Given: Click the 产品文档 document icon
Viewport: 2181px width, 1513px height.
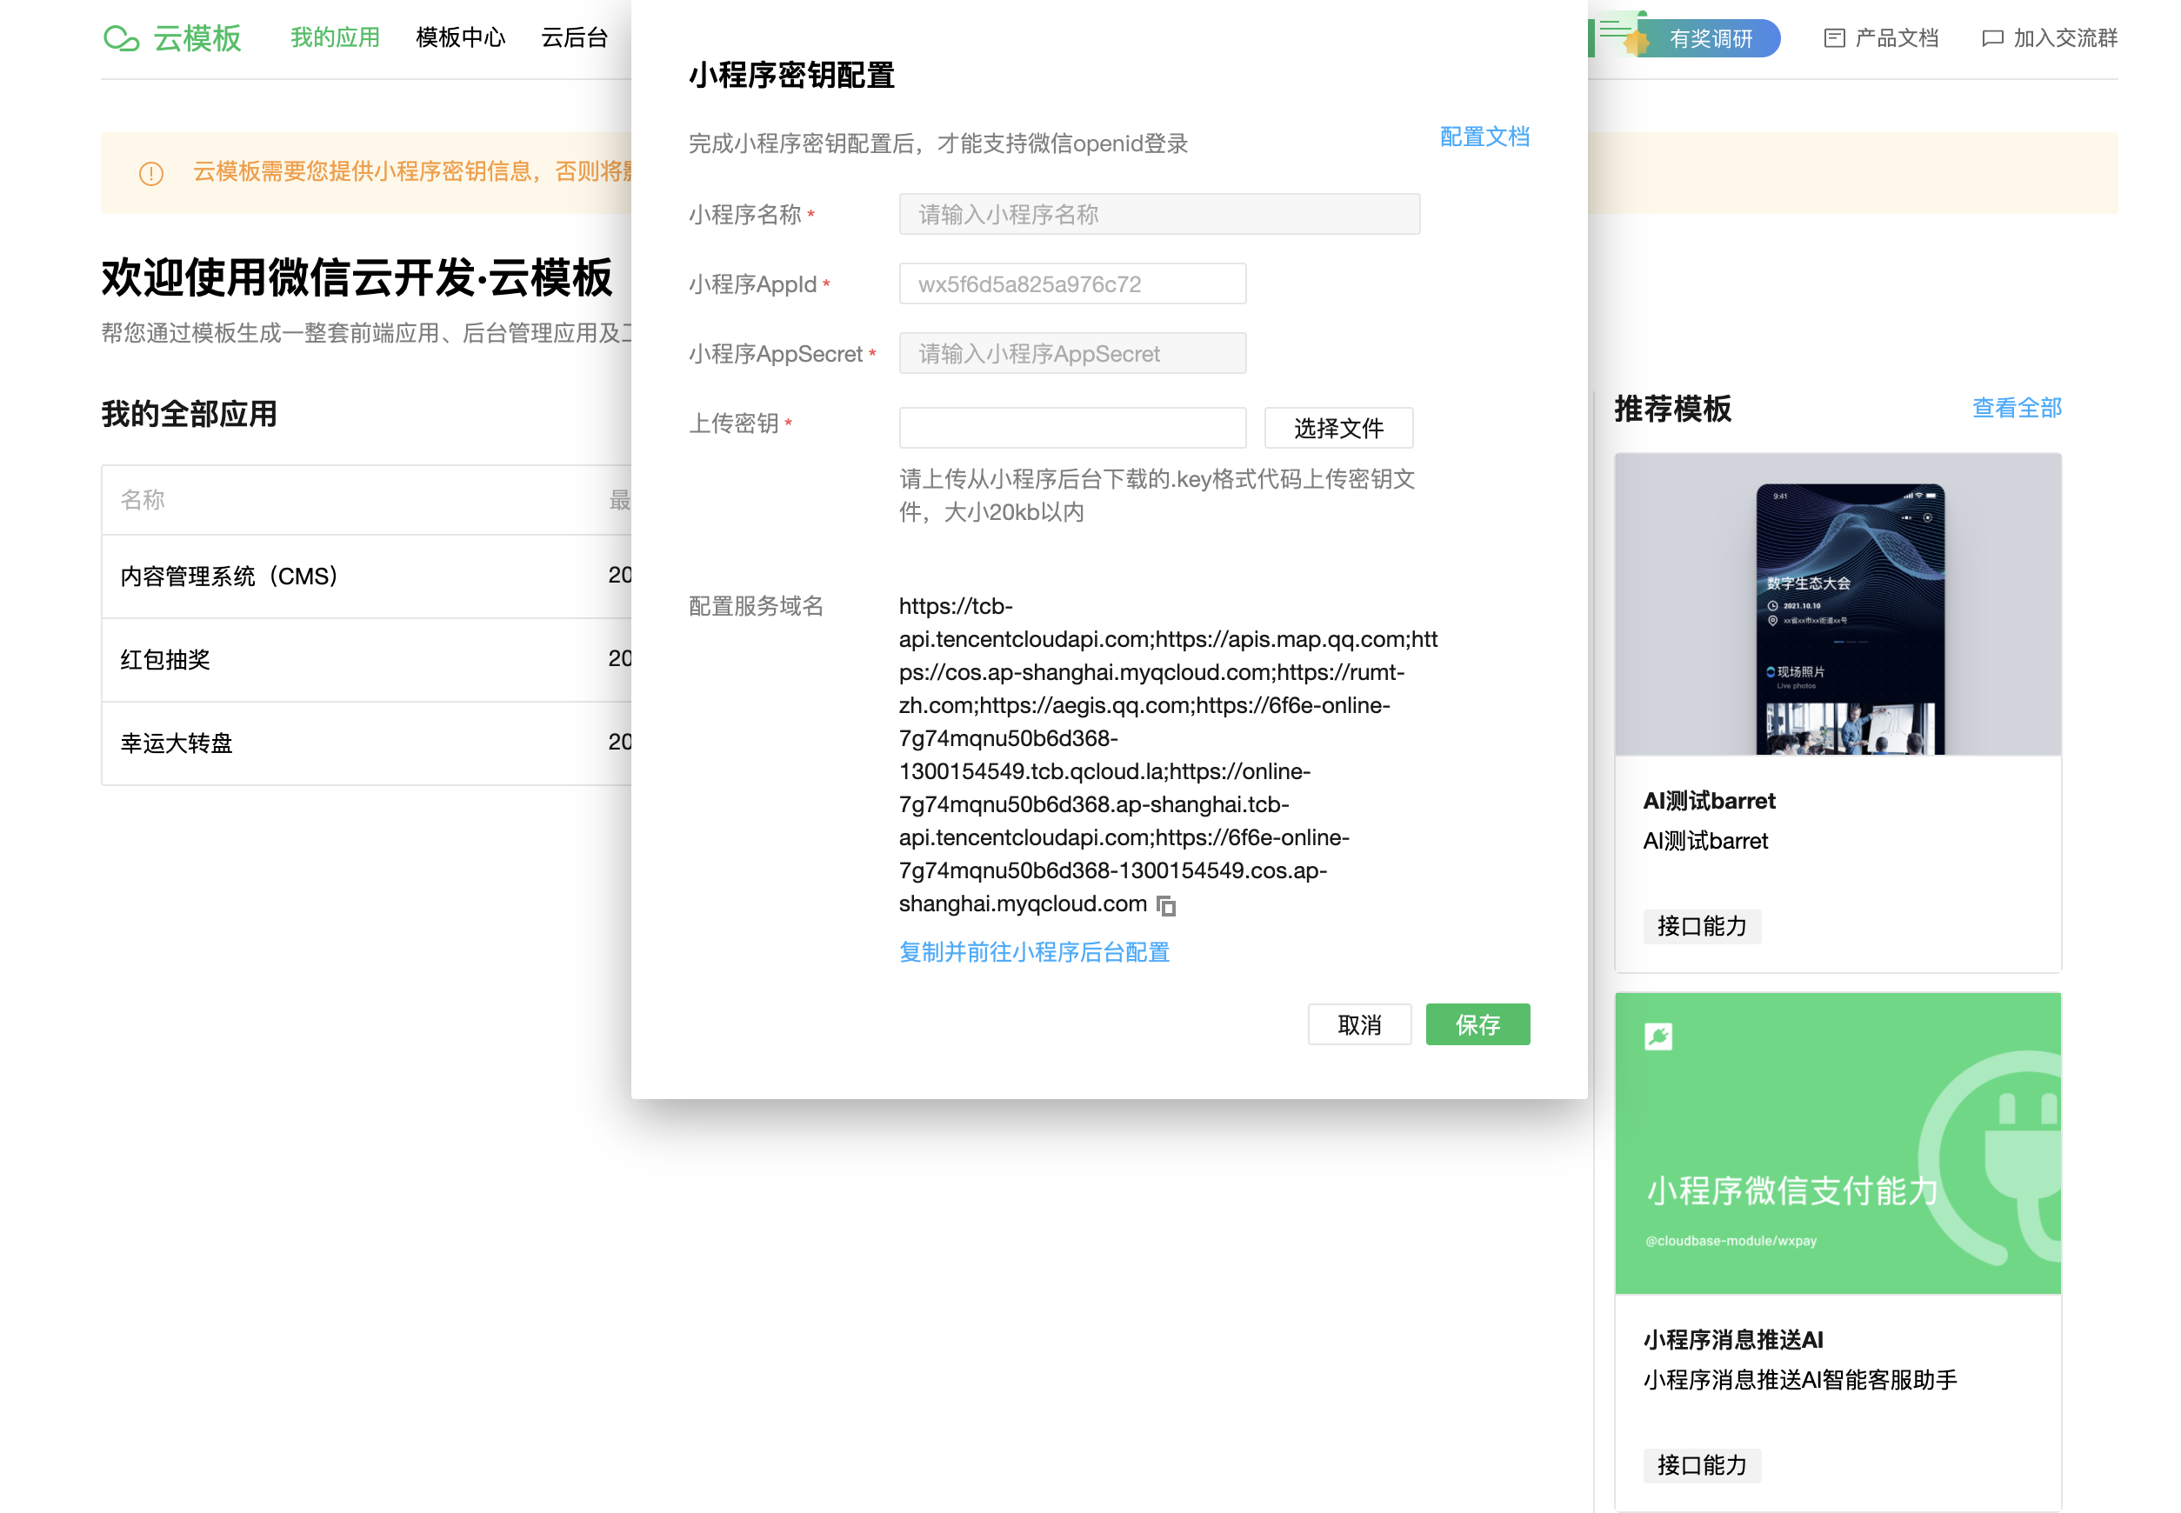Looking at the screenshot, I should (1833, 39).
